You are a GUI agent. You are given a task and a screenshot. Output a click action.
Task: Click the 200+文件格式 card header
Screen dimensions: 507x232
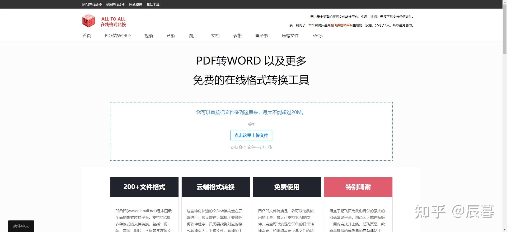(144, 187)
